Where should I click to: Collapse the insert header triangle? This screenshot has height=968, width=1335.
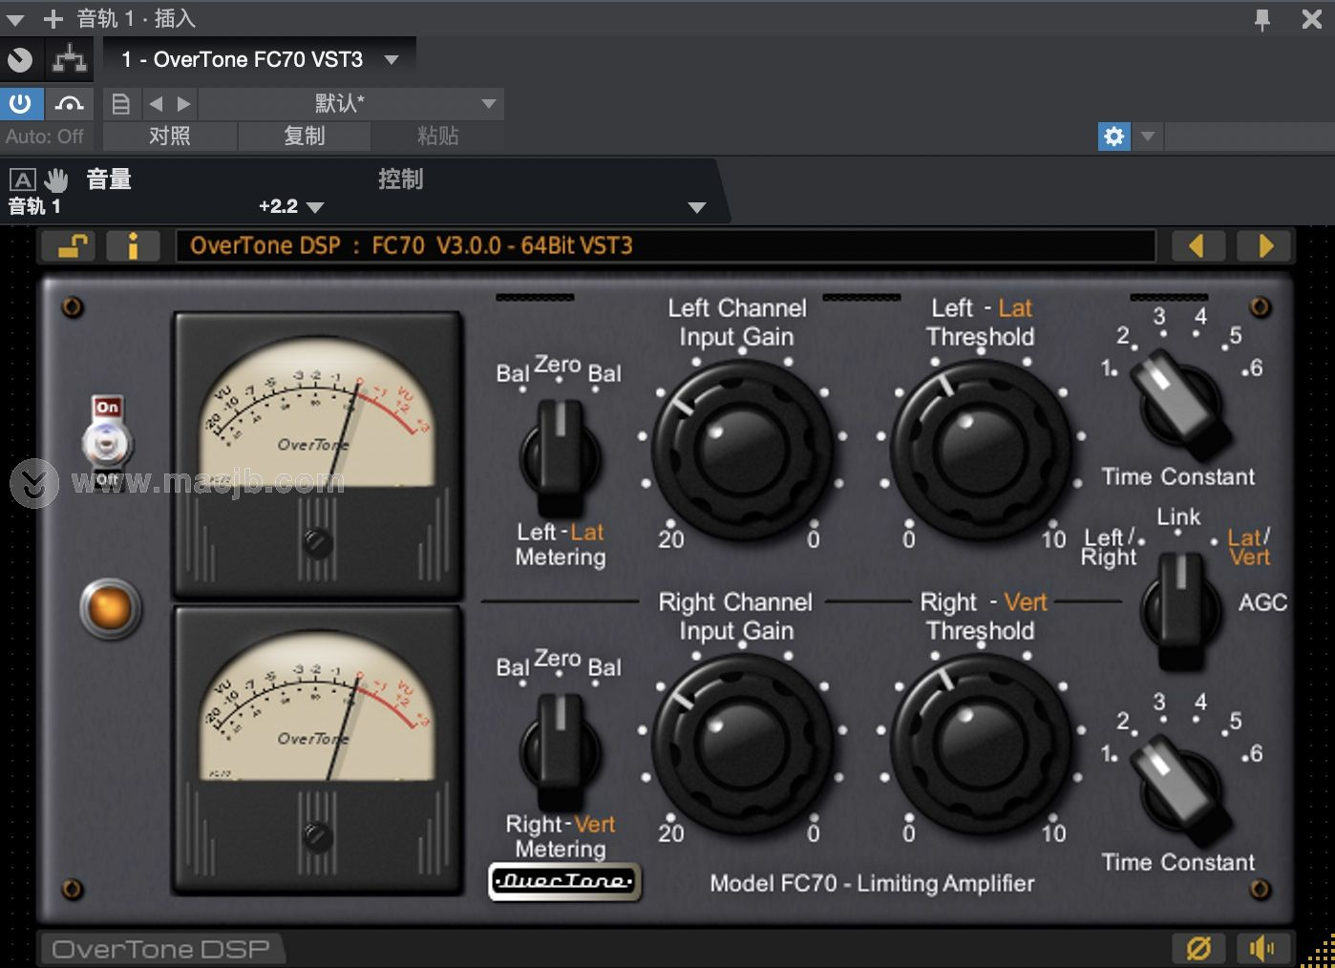[15, 19]
